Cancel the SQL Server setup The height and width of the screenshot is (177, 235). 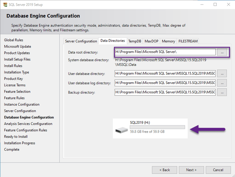[218, 170]
